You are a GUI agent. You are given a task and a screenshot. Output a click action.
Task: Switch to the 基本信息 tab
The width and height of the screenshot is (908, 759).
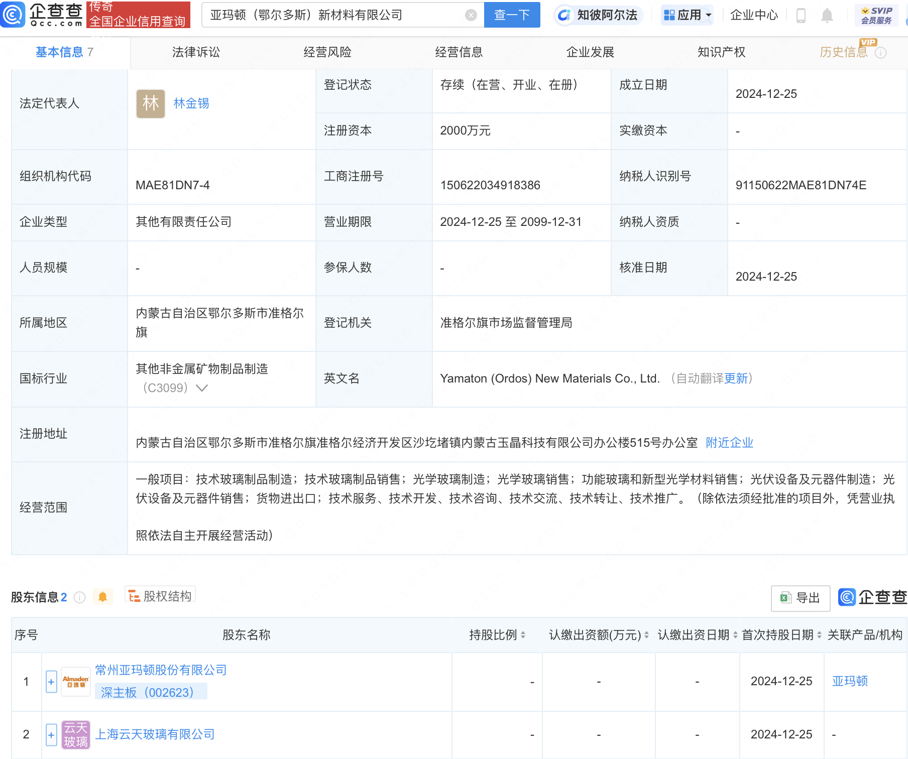pos(65,52)
